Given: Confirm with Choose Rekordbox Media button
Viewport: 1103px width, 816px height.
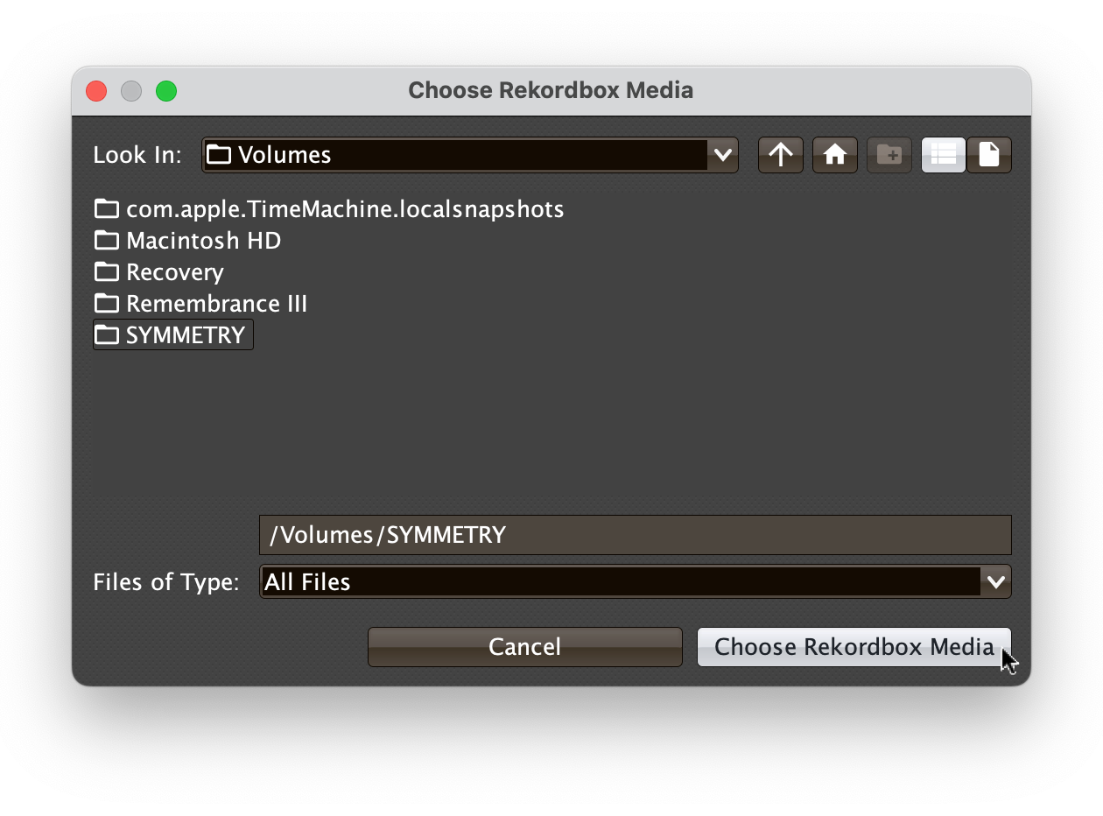Looking at the screenshot, I should [x=854, y=647].
